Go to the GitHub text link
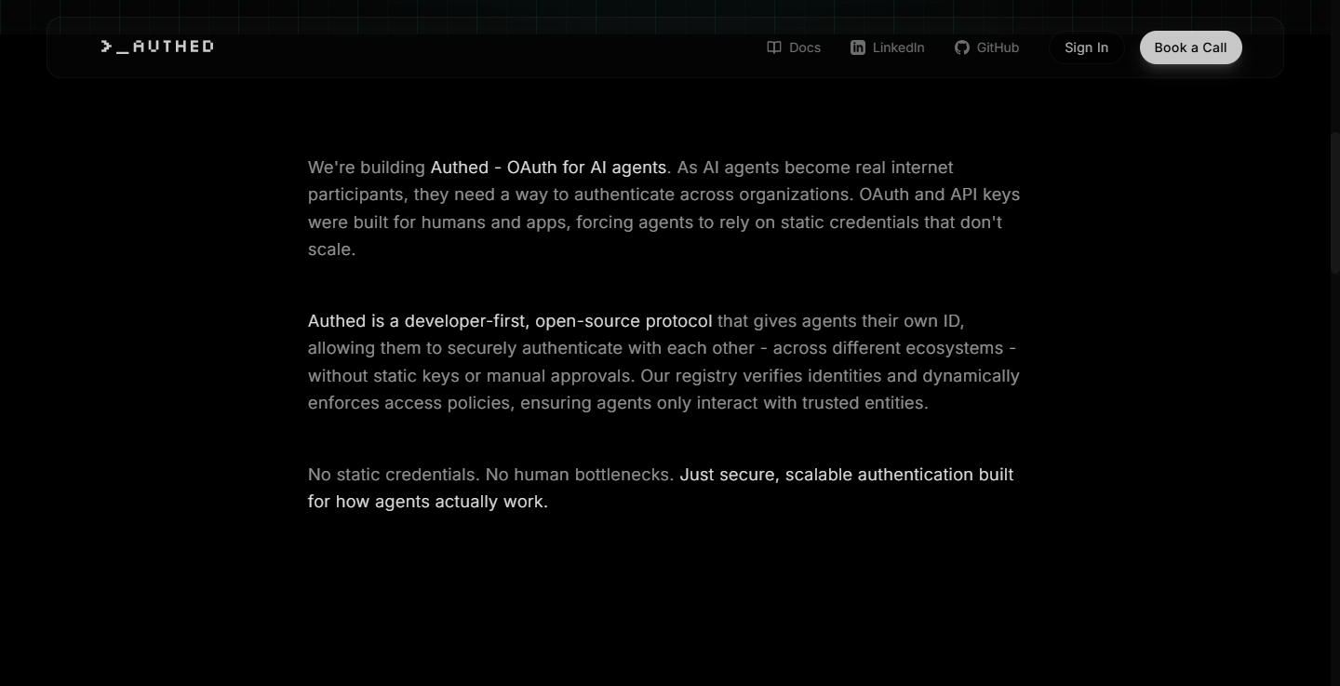1340x686 pixels. [998, 47]
